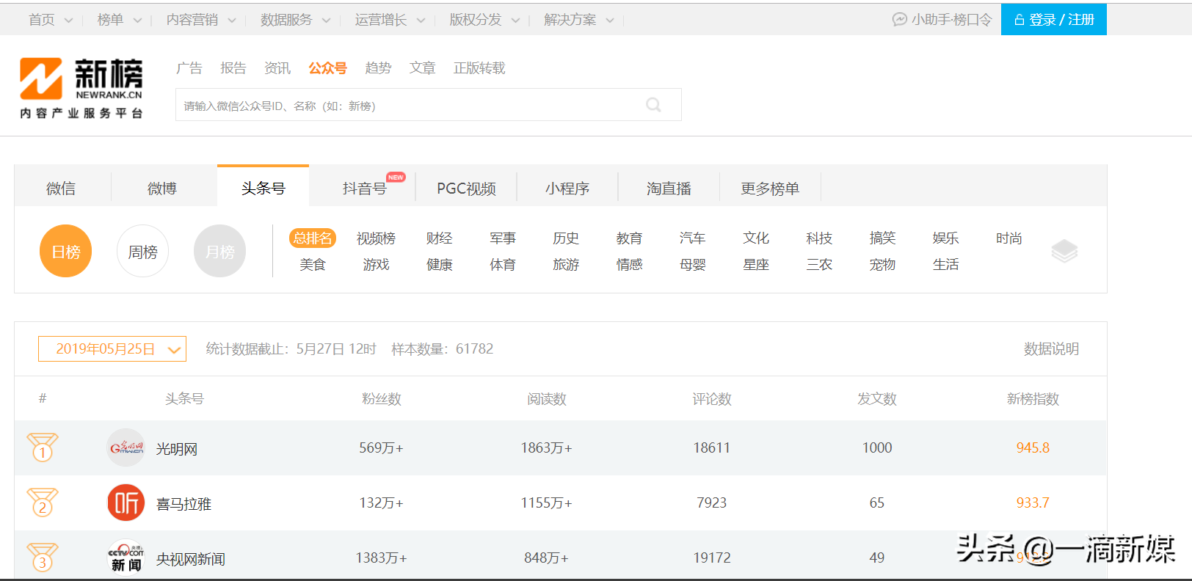Open the 2019年05月25日 date dropdown
The width and height of the screenshot is (1192, 581).
point(112,349)
